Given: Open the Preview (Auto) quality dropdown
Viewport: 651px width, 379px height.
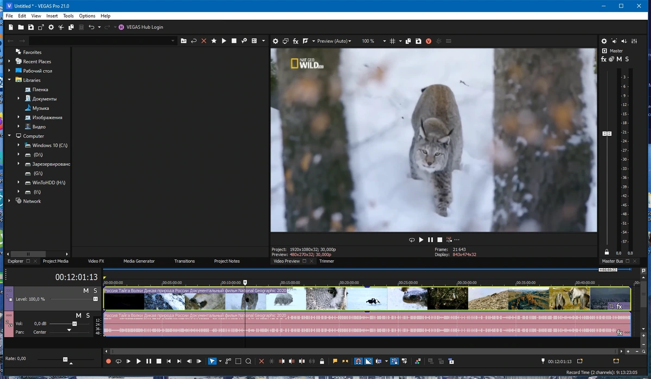Looking at the screenshot, I should click(334, 41).
